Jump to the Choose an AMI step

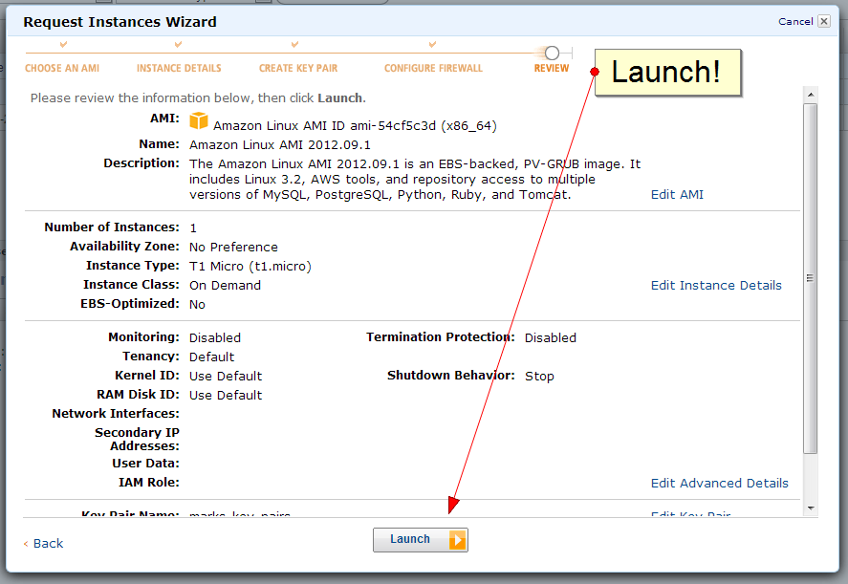62,68
